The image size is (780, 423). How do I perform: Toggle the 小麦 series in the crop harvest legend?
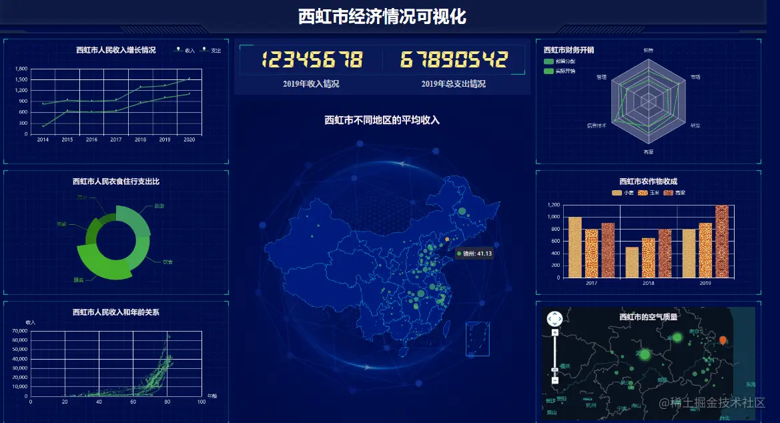(x=619, y=193)
